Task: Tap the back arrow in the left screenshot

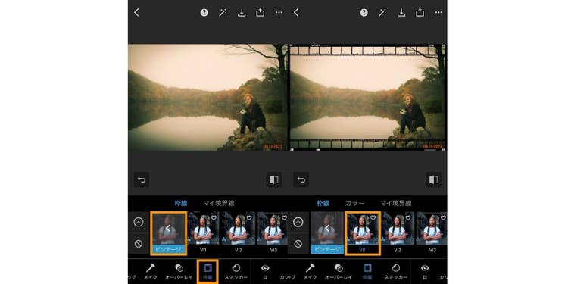Action: pyautogui.click(x=136, y=13)
